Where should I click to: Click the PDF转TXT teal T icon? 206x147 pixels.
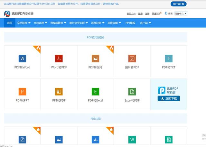[x=169, y=59]
